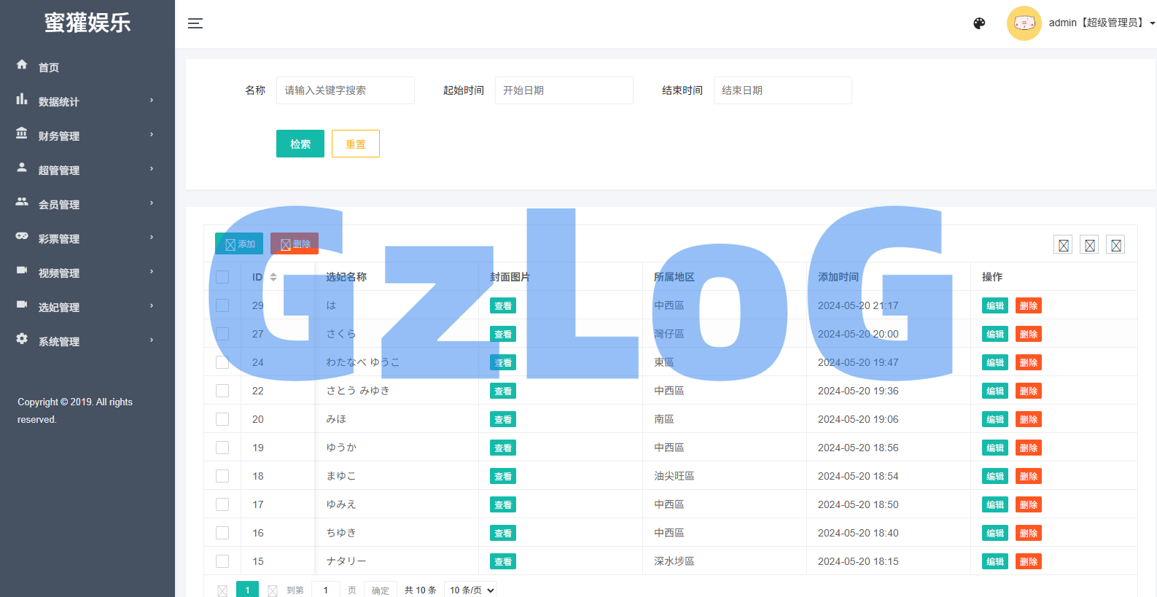This screenshot has width=1157, height=597.
Task: Click the gear icon for 系统管理
Action: click(x=22, y=339)
